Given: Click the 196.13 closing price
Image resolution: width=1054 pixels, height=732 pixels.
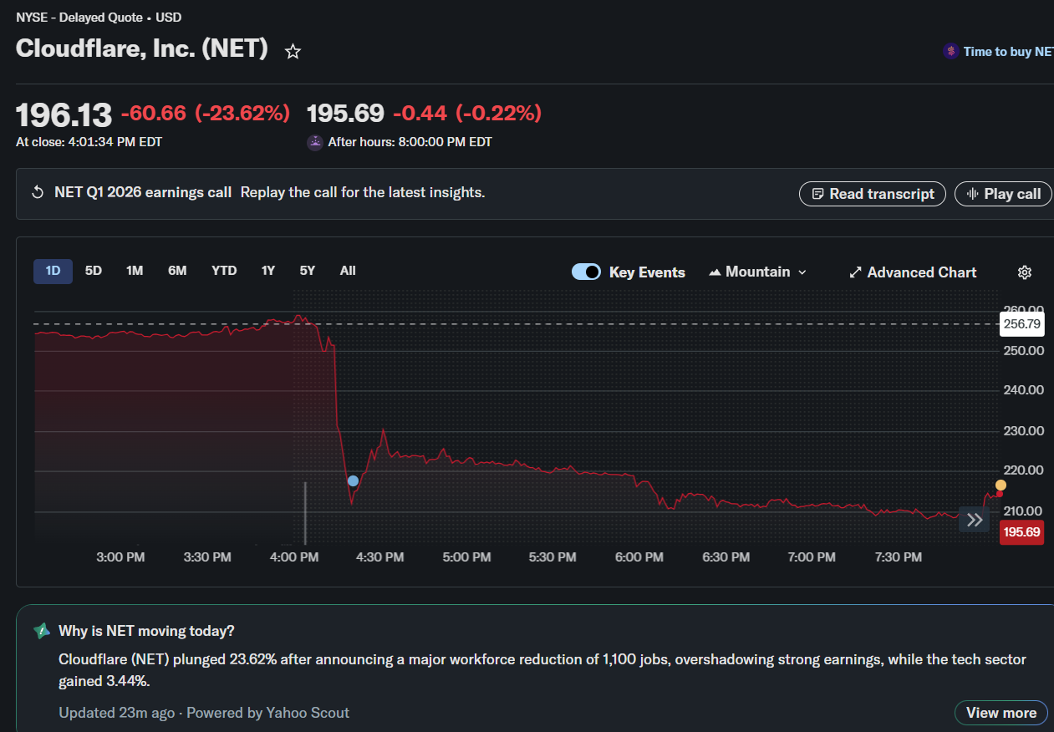Looking at the screenshot, I should point(64,114).
